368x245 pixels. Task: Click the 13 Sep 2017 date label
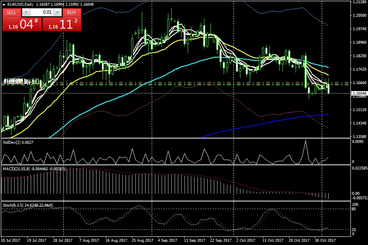195,241
